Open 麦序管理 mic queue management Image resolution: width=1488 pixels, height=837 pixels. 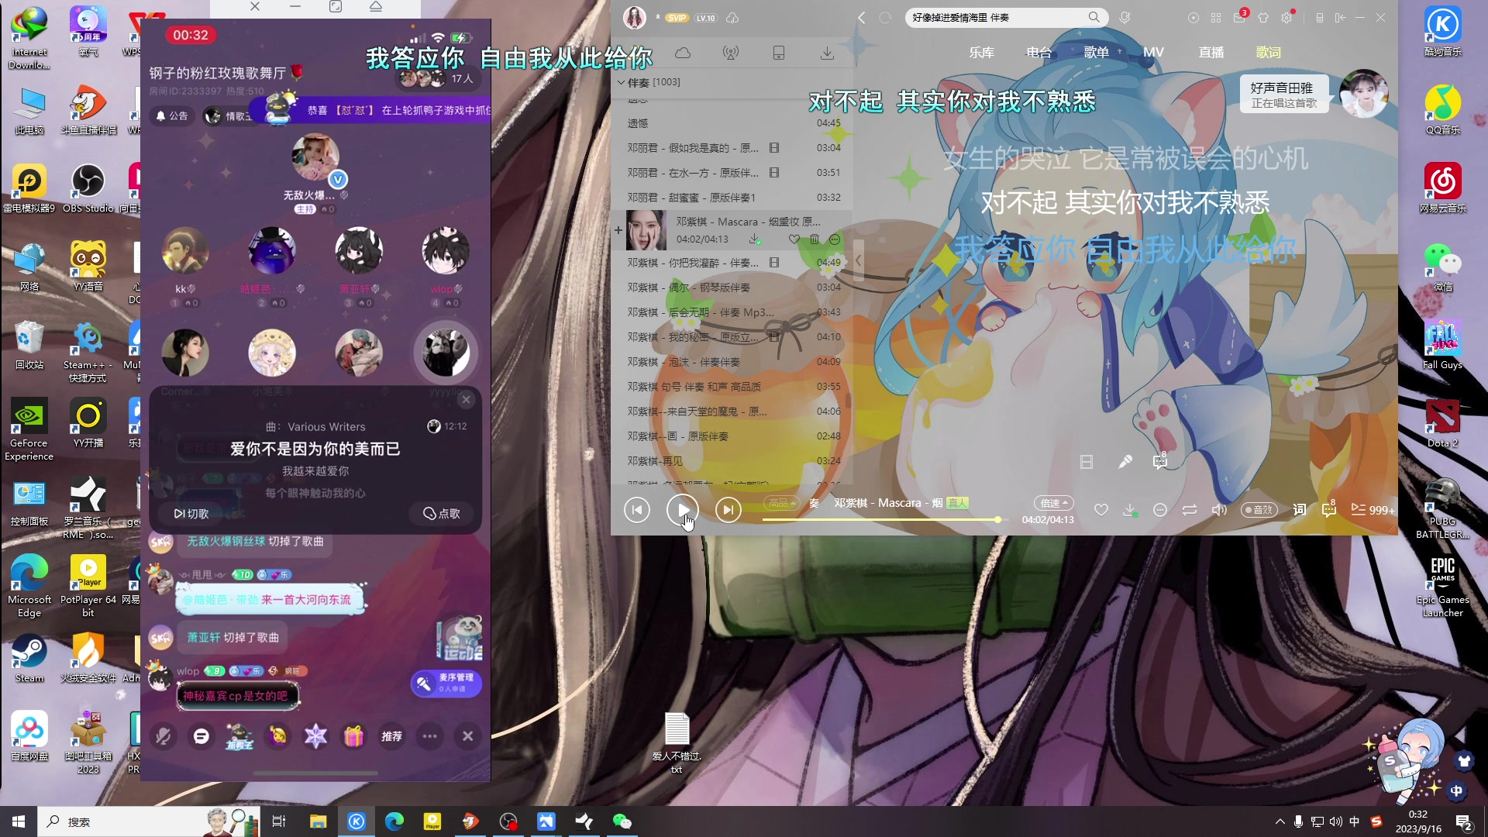click(x=446, y=683)
